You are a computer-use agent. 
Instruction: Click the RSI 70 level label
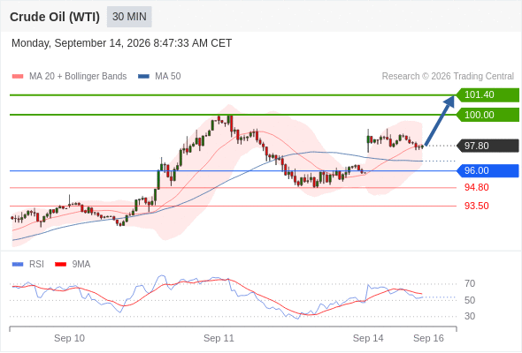(470, 283)
